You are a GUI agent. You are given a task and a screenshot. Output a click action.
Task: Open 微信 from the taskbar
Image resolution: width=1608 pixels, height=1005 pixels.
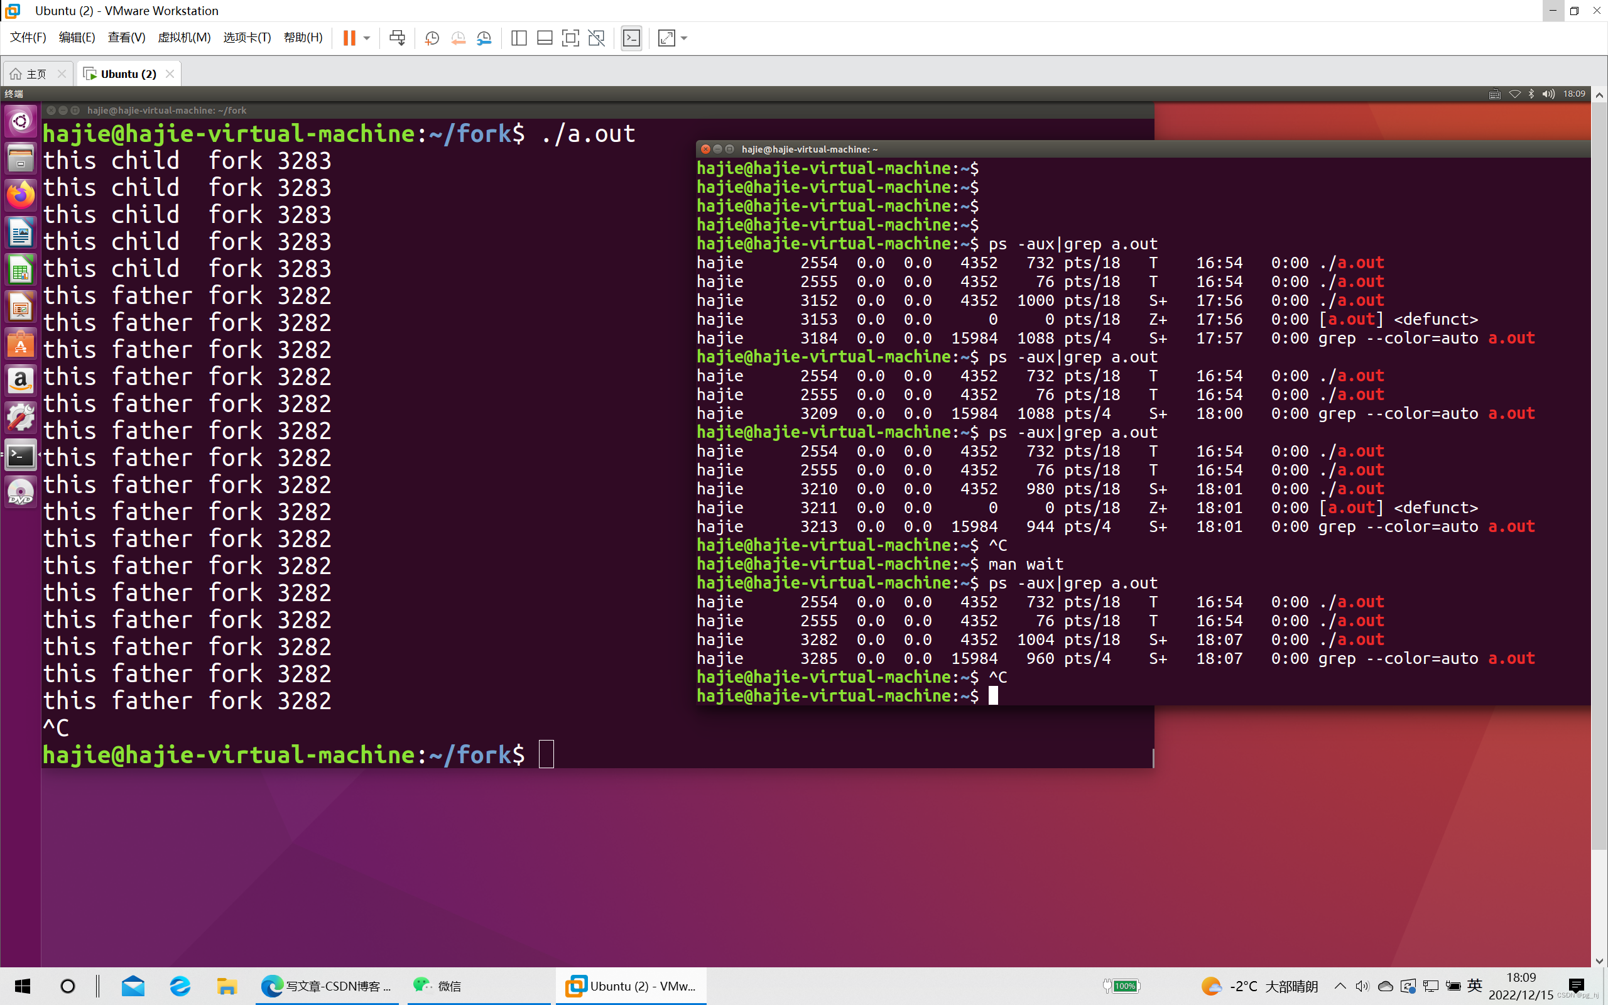438,986
